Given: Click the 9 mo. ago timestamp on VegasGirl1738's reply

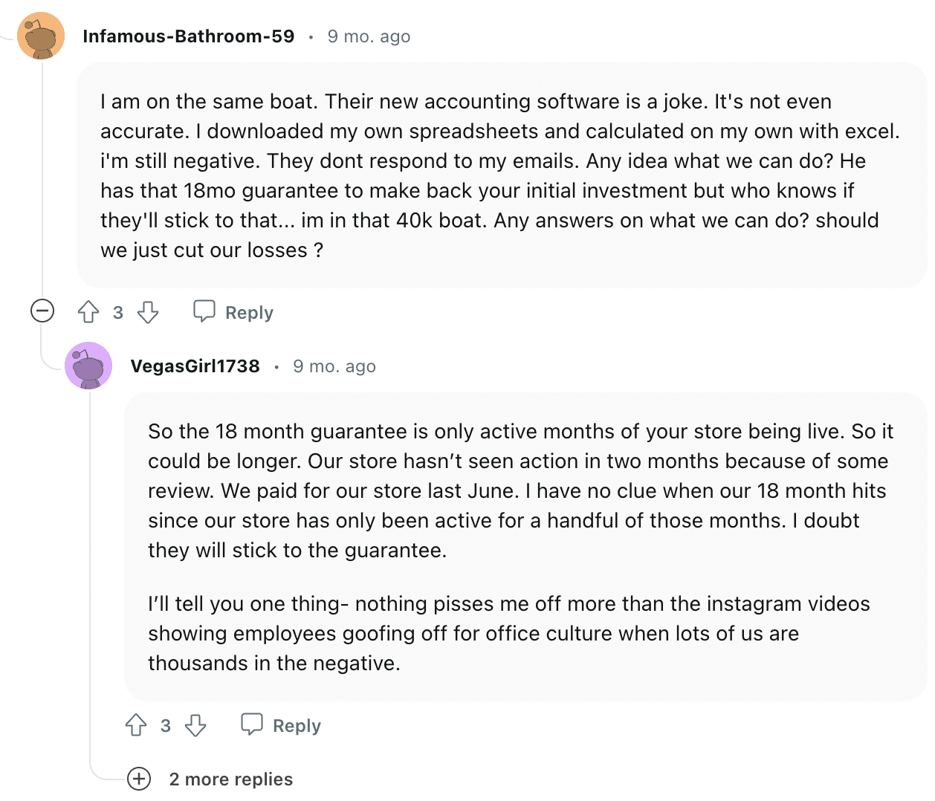Looking at the screenshot, I should point(334,366).
